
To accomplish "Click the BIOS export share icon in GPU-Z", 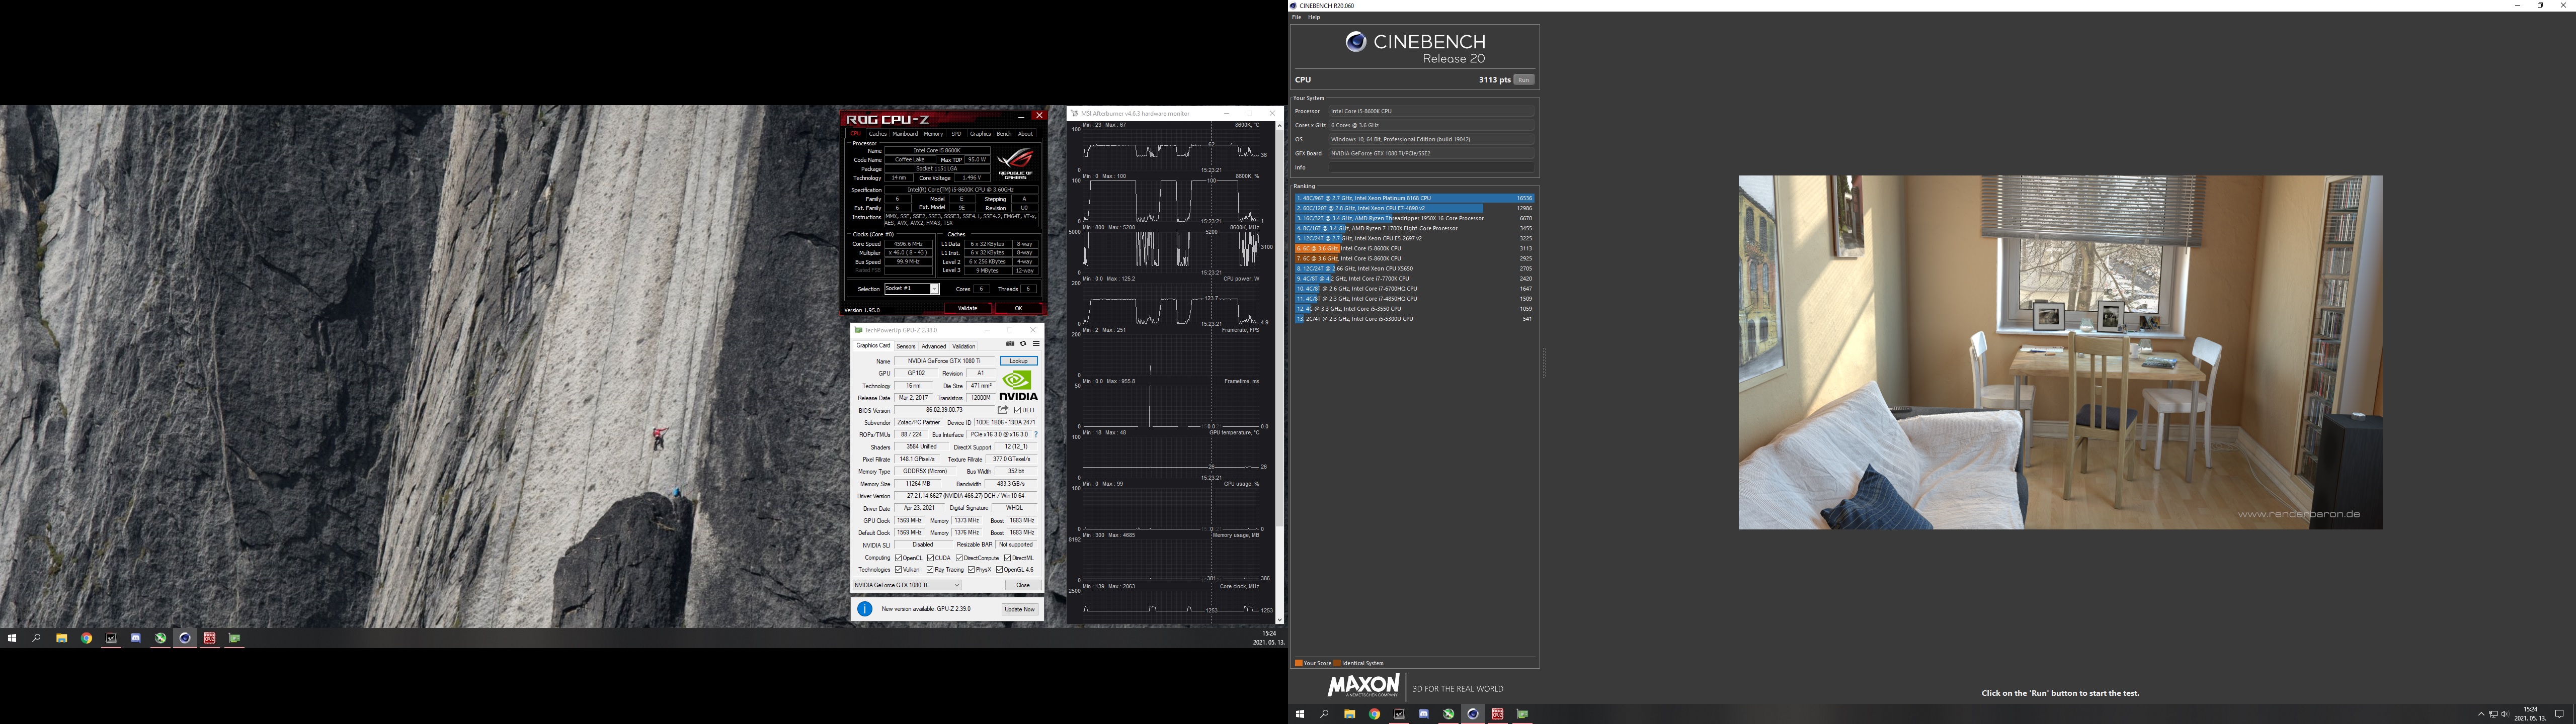I will (x=1002, y=410).
